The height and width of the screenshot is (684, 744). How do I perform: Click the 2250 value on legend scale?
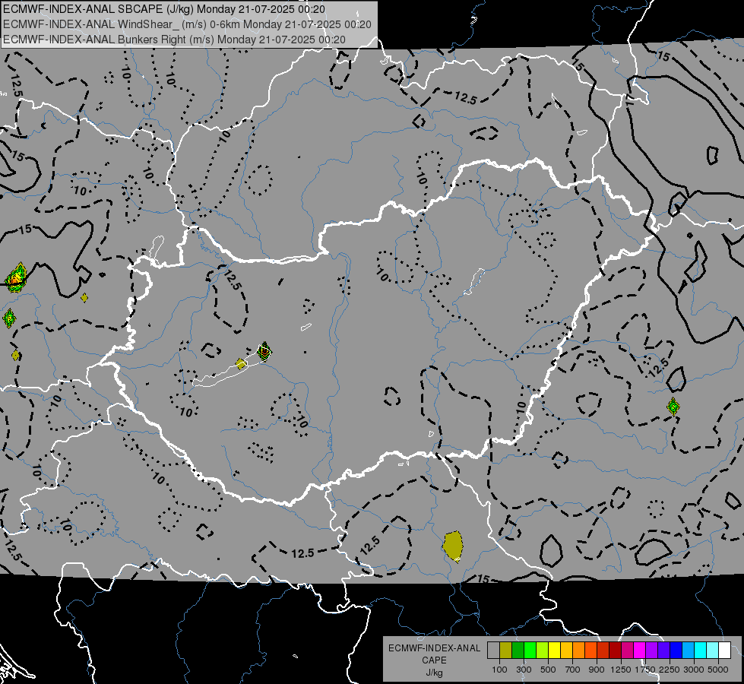[670, 670]
